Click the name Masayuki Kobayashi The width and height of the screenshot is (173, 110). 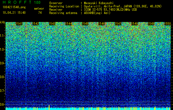98,3
